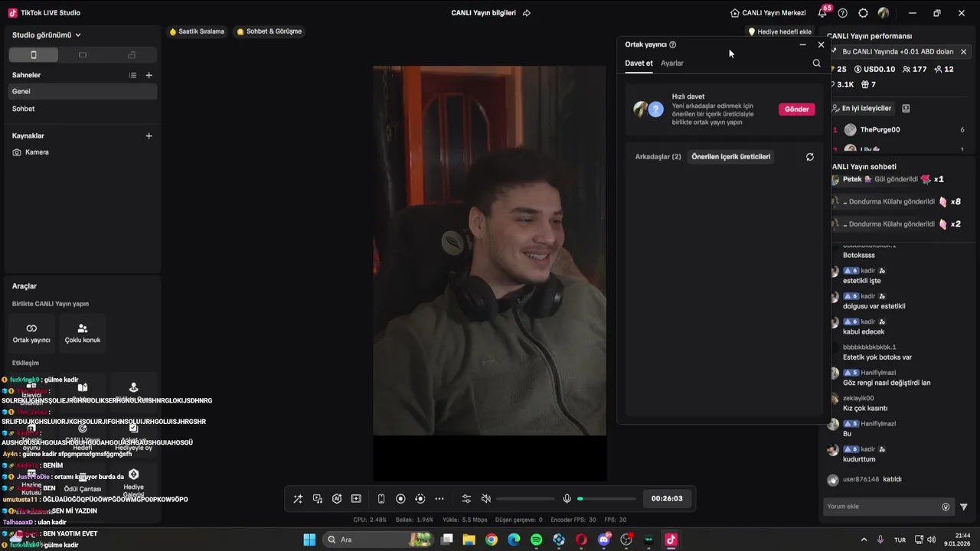Image resolution: width=980 pixels, height=551 pixels.
Task: Select the landscape layout mode
Action: 83,55
